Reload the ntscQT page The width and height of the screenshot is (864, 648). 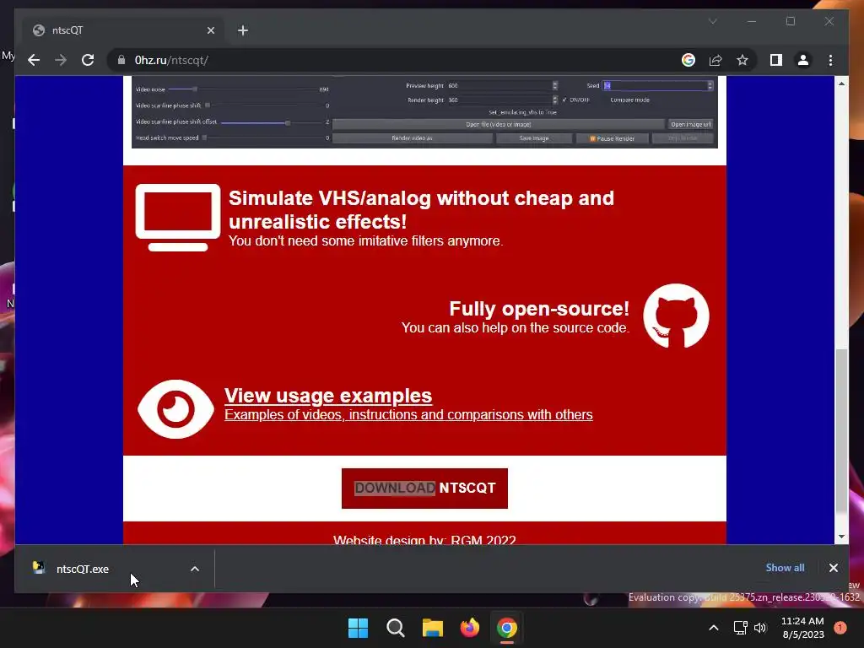pos(88,60)
